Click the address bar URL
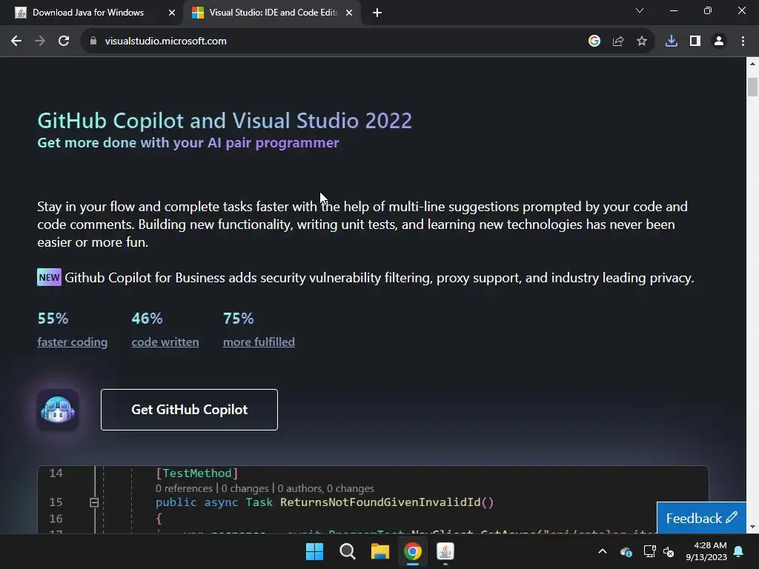Viewport: 759px width, 569px height. coord(165,41)
